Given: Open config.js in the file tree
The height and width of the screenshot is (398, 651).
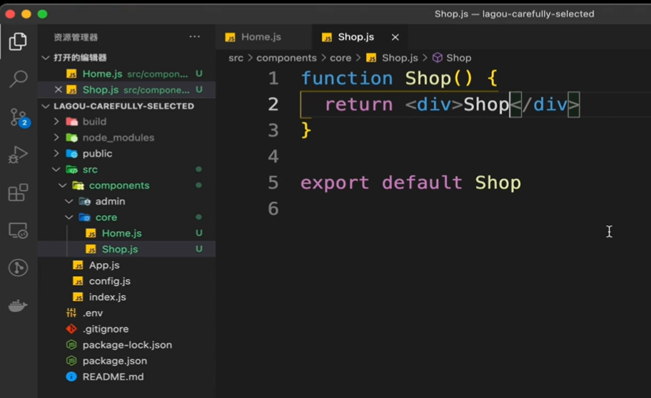Looking at the screenshot, I should tap(126, 281).
